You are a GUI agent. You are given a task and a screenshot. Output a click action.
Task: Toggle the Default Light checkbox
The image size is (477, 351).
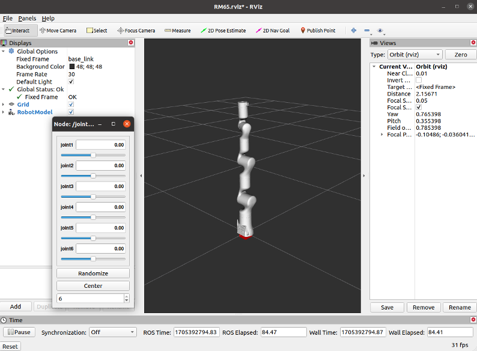(x=71, y=82)
